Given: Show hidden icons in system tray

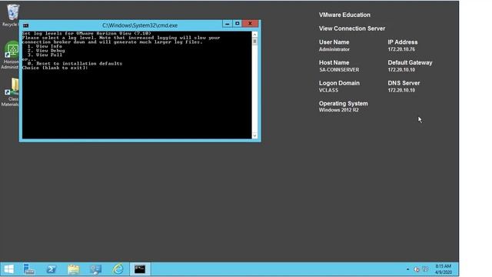Looking at the screenshot, I should (407, 269).
